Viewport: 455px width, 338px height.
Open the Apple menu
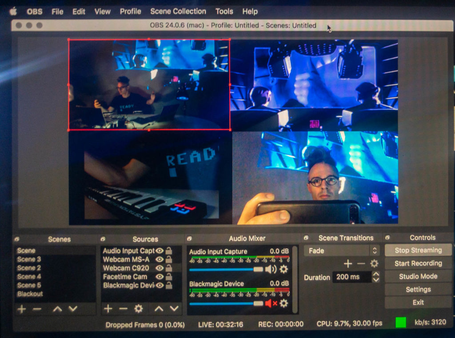pos(13,12)
